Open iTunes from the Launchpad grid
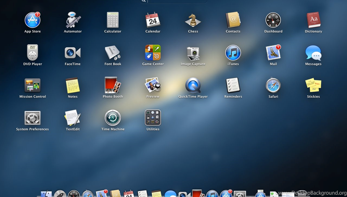Image resolution: width=347 pixels, height=197 pixels. point(233,53)
